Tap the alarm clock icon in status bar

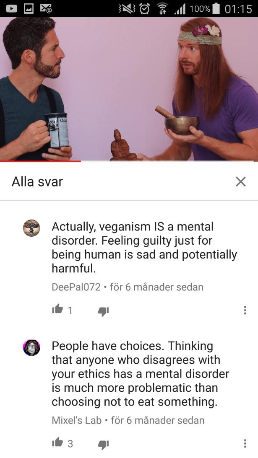coord(144,9)
